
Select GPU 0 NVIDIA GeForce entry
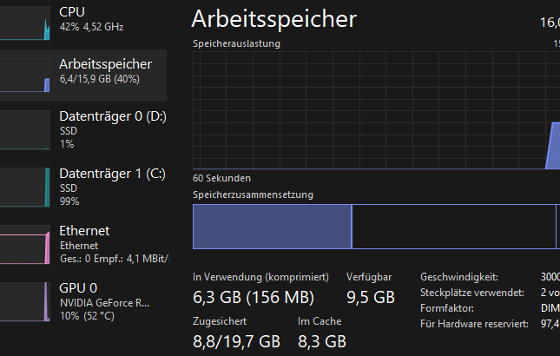coord(83,301)
